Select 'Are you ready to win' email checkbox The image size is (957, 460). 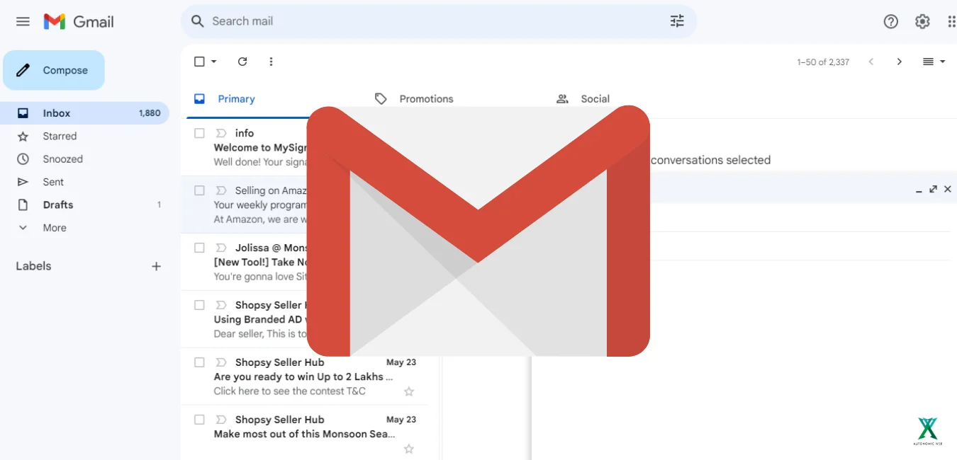(199, 362)
